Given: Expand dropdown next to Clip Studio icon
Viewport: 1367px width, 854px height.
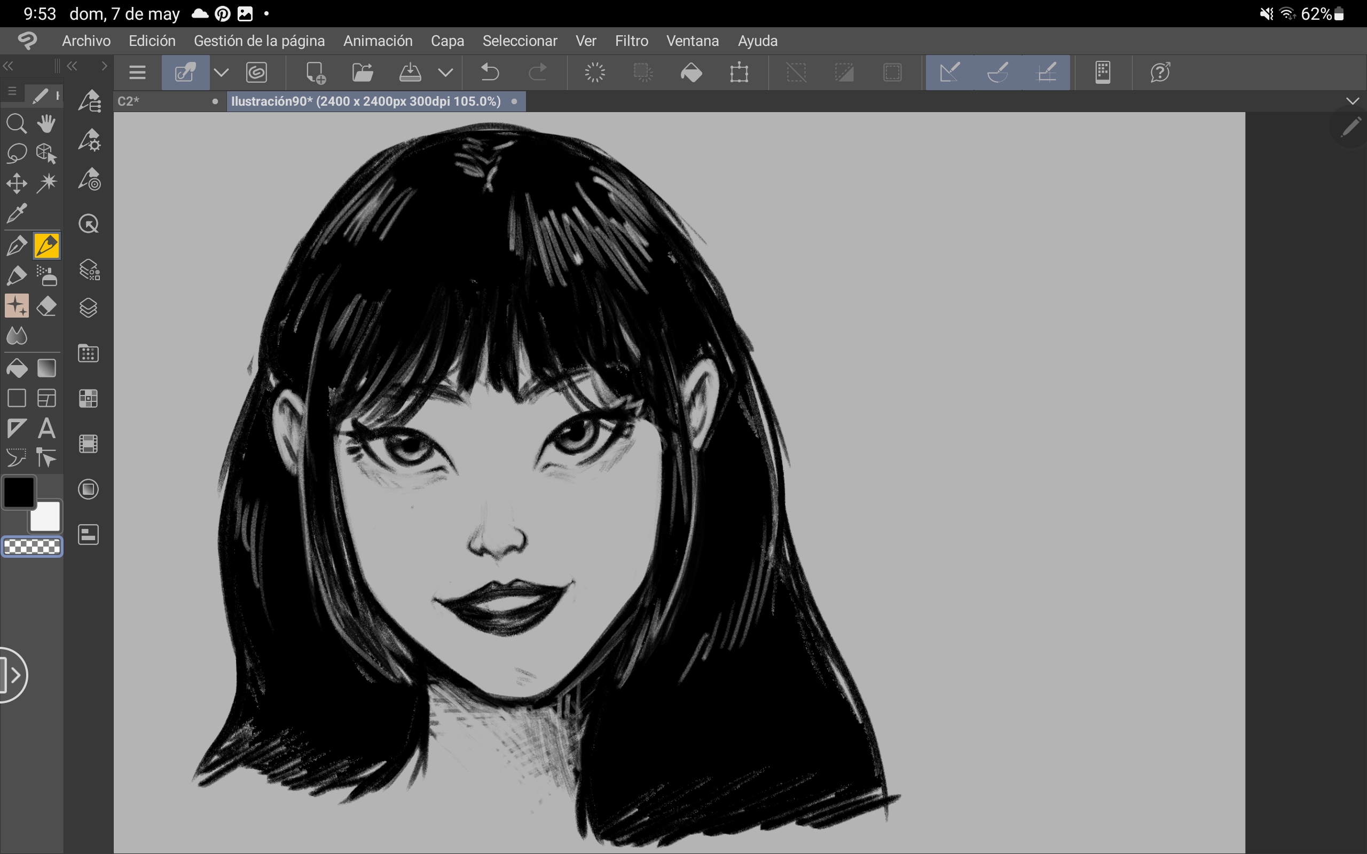Looking at the screenshot, I should [222, 72].
